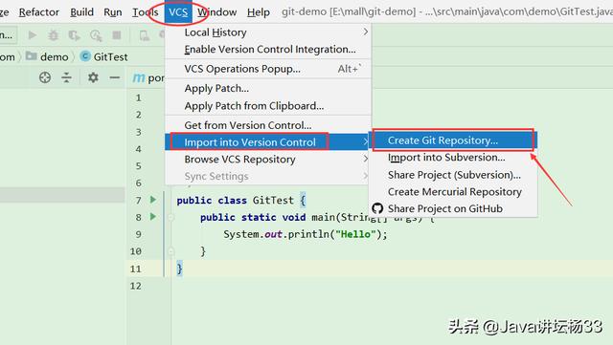
Task: Click the Profiler run icon
Action: click(96, 35)
